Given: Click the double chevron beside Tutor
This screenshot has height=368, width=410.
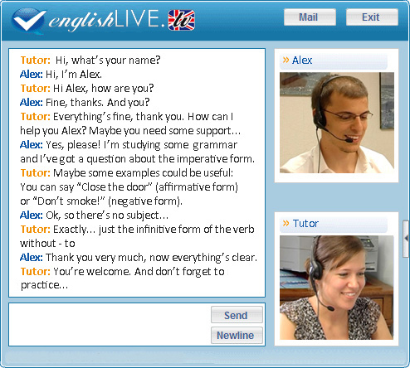Looking at the screenshot, I should 286,223.
